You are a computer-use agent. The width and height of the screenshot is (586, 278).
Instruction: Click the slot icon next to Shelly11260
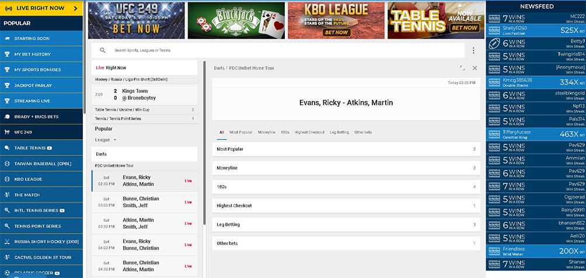tap(494, 30)
